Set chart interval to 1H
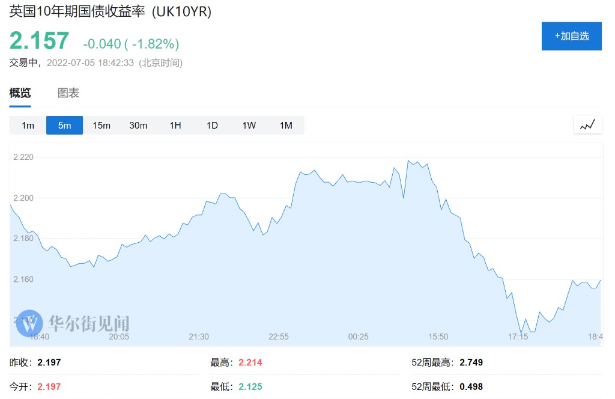This screenshot has width=615, height=399. (175, 126)
